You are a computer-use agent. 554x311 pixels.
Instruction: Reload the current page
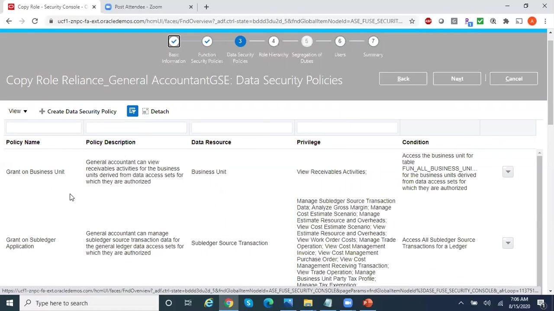coord(35,21)
